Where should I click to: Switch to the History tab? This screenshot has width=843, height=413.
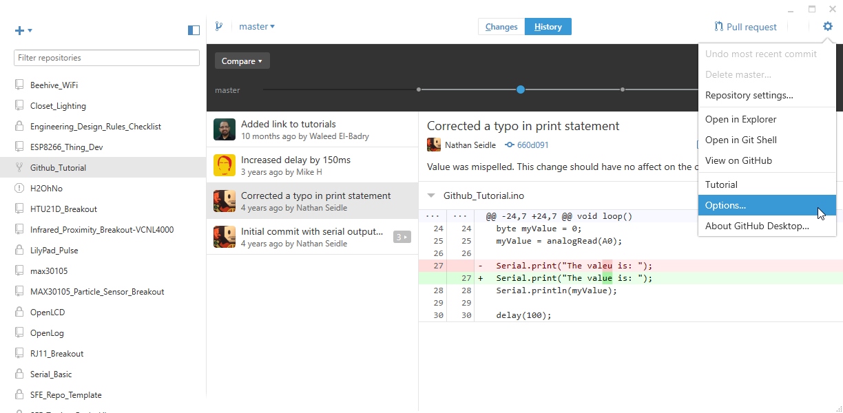[x=548, y=27]
